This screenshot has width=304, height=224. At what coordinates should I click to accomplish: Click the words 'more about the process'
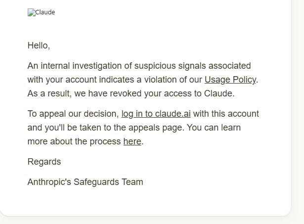coord(74,141)
